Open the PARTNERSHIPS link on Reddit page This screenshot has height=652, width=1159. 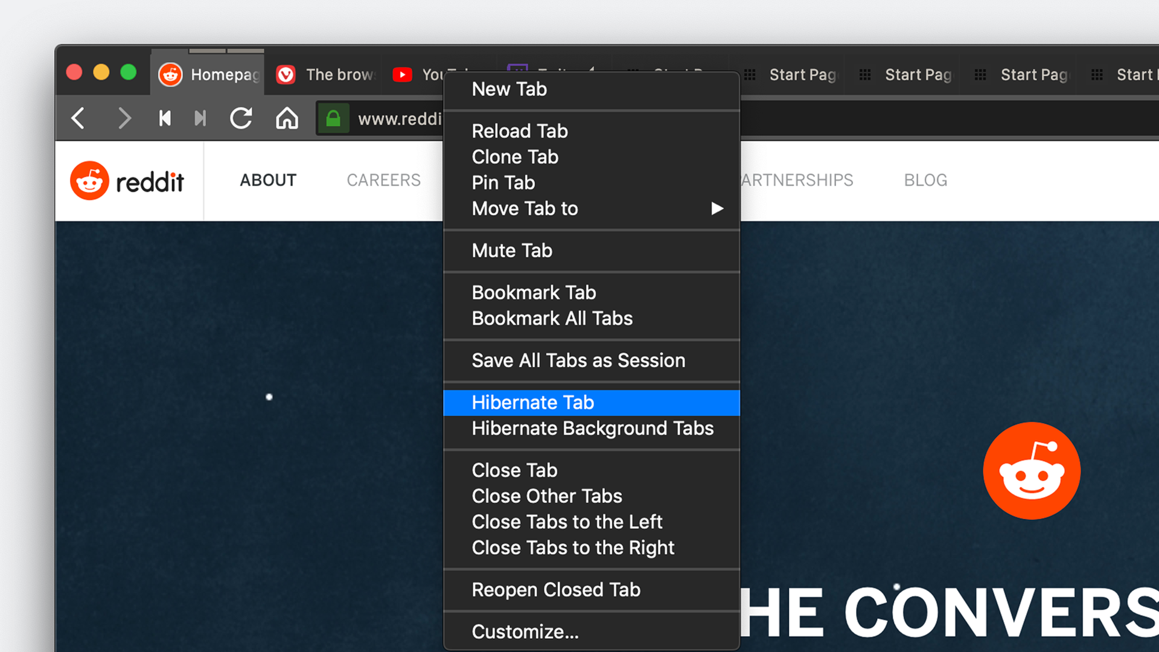click(797, 181)
